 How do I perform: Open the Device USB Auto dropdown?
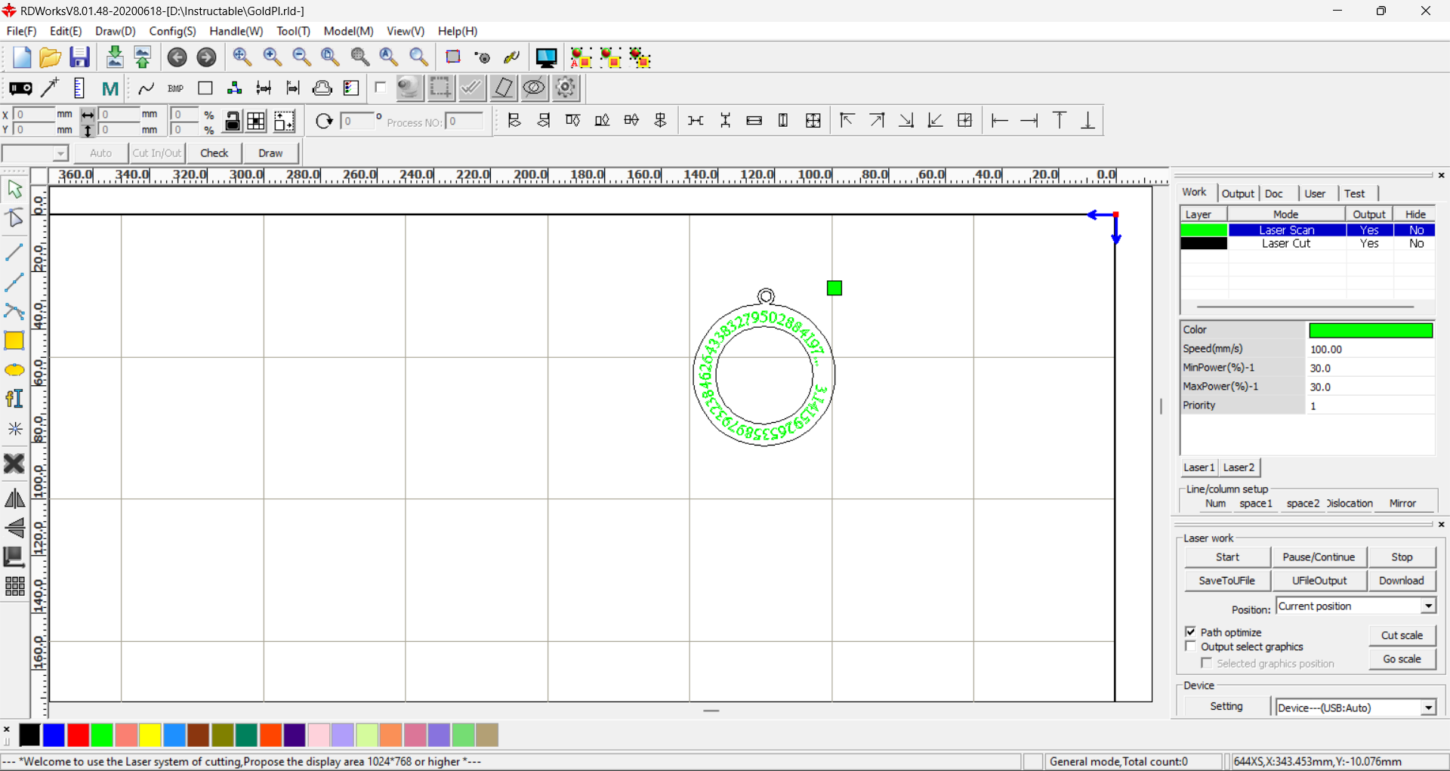coord(1428,708)
